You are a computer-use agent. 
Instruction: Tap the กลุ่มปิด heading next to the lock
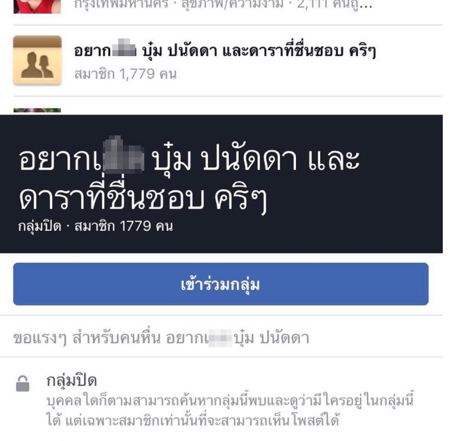72,381
